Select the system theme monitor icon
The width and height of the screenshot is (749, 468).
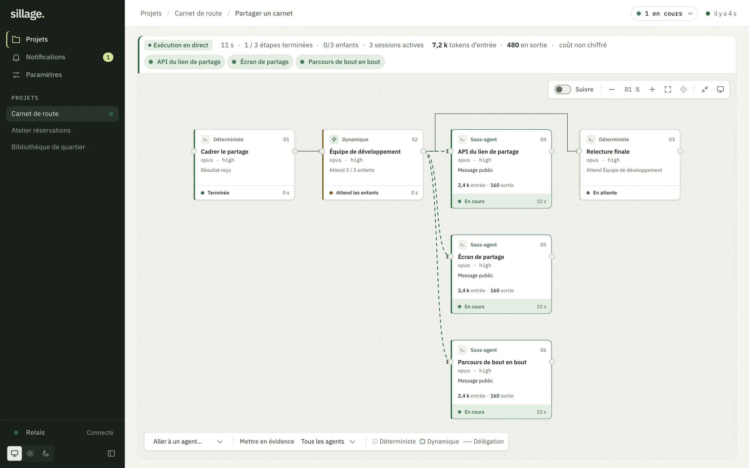coord(15,453)
